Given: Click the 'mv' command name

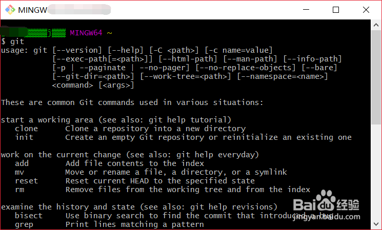Looking at the screenshot, I should click(x=19, y=172).
